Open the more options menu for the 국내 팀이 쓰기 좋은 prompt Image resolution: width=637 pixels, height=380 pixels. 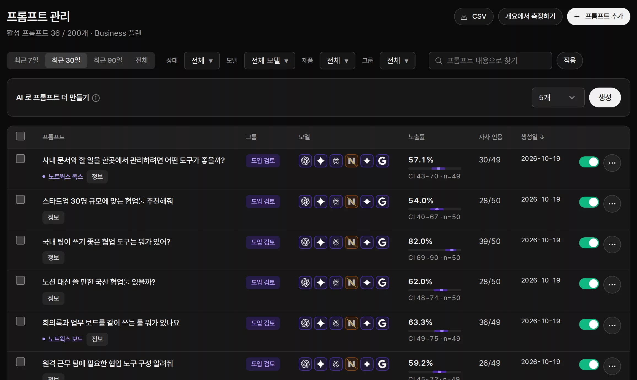(612, 244)
